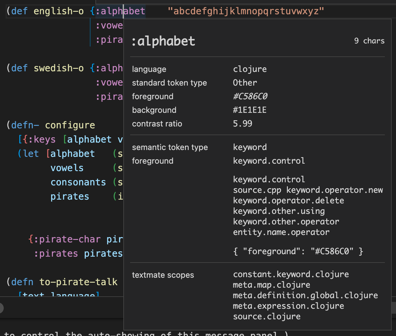Image resolution: width=396 pixels, height=336 pixels.
Task: Click the :alphabet keyword in english-o definition
Action: click(120, 11)
